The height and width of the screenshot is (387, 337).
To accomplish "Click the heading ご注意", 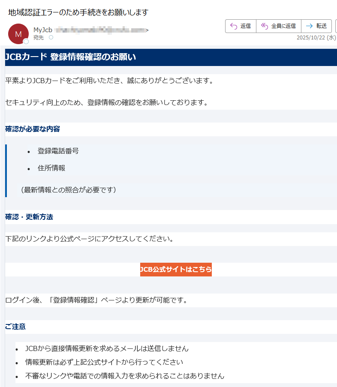I will [x=15, y=327].
